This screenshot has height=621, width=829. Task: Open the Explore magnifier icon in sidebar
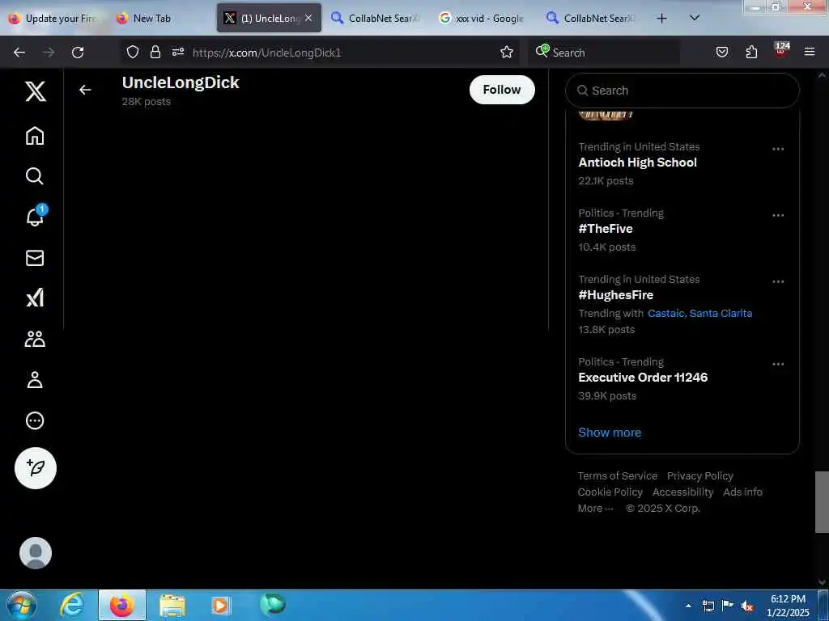tap(35, 175)
